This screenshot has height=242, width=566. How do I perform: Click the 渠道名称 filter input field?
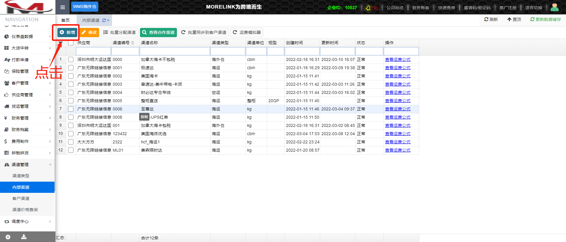(x=175, y=51)
